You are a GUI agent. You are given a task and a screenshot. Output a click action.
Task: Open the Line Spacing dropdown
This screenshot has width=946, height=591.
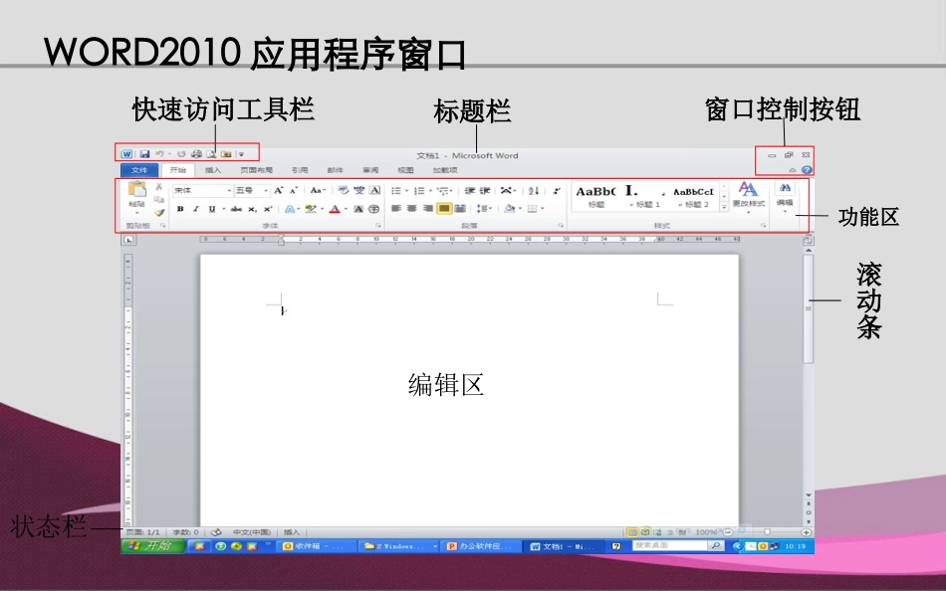(x=484, y=209)
